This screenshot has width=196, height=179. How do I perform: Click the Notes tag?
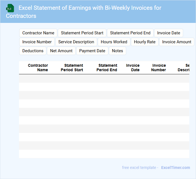point(118,51)
